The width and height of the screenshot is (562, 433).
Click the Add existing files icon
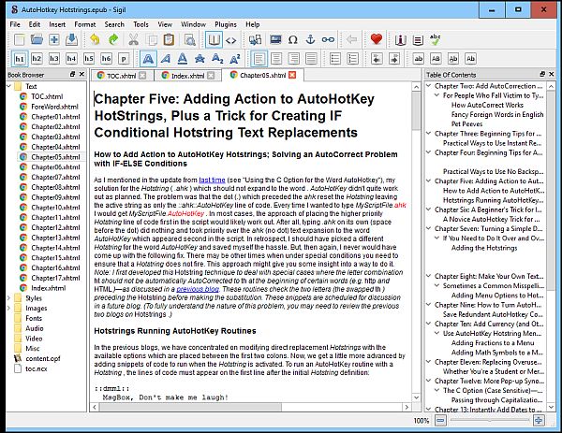(x=54, y=39)
